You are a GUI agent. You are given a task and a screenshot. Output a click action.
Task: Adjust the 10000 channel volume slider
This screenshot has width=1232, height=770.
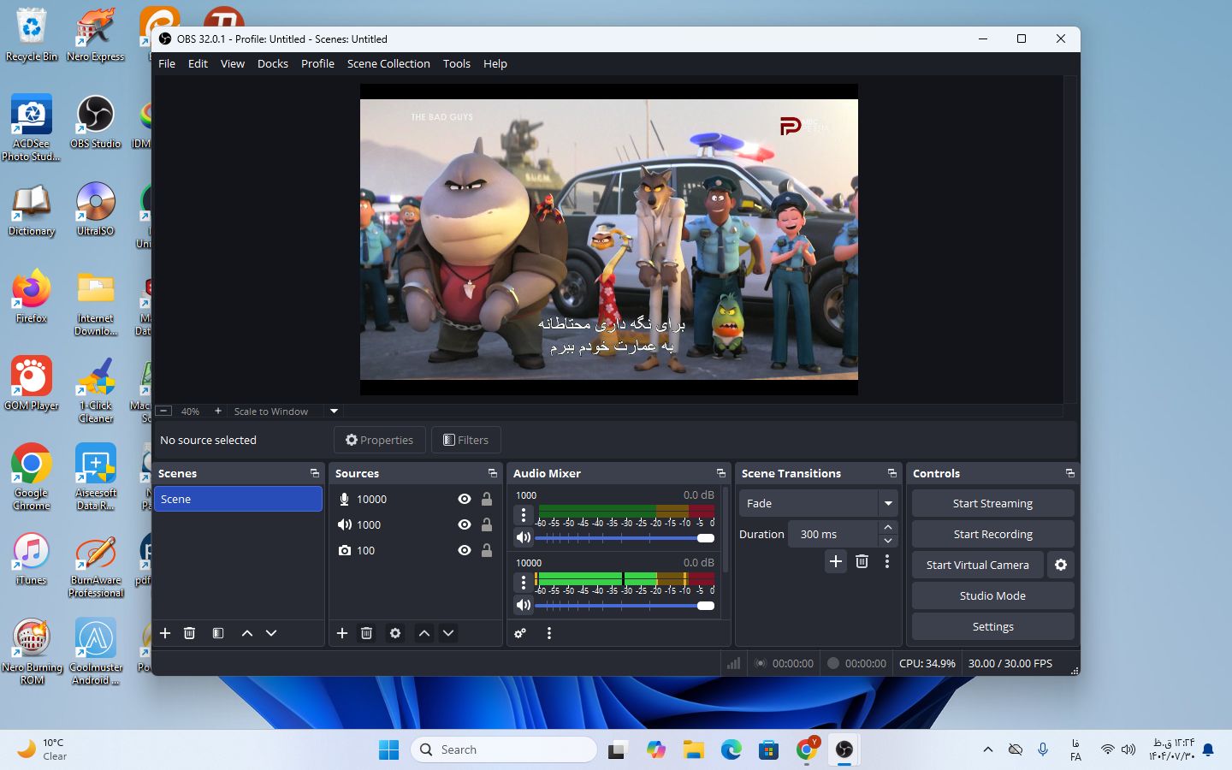point(625,605)
